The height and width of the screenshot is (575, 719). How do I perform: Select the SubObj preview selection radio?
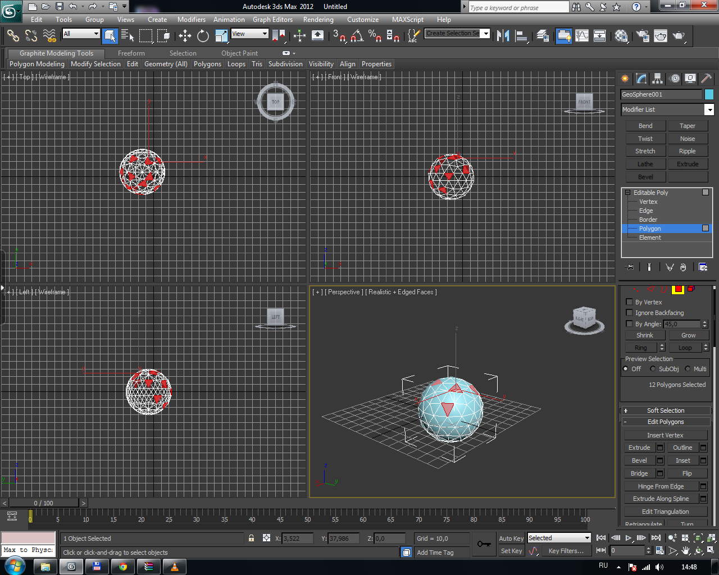coord(653,369)
